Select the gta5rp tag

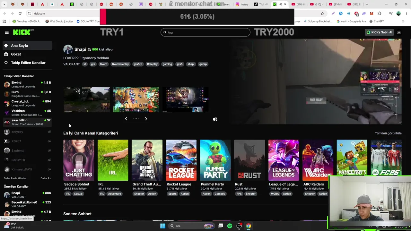pyautogui.click(x=138, y=64)
